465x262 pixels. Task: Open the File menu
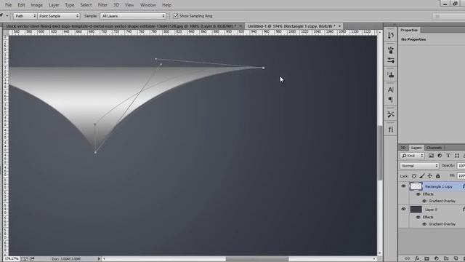click(8, 5)
